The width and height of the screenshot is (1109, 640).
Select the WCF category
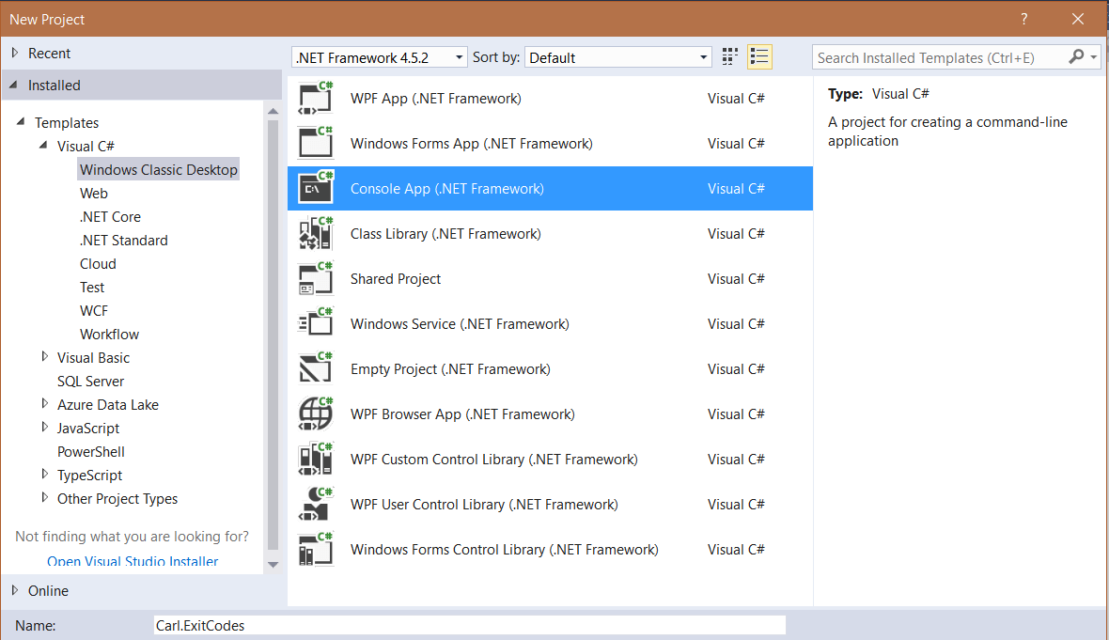coord(93,310)
